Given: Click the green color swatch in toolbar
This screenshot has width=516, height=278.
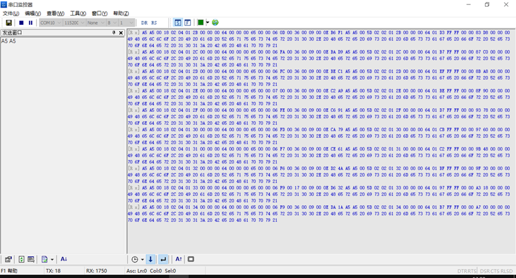Looking at the screenshot, I should [x=201, y=22].
